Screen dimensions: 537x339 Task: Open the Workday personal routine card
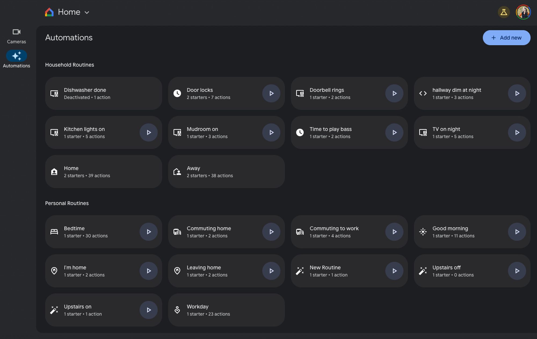point(226,310)
